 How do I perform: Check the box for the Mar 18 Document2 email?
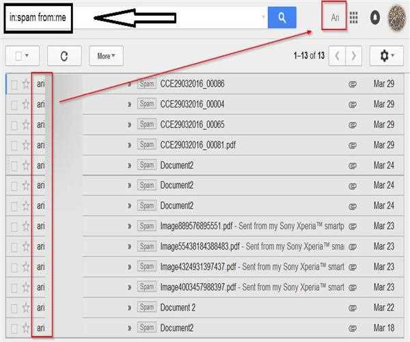tap(14, 328)
